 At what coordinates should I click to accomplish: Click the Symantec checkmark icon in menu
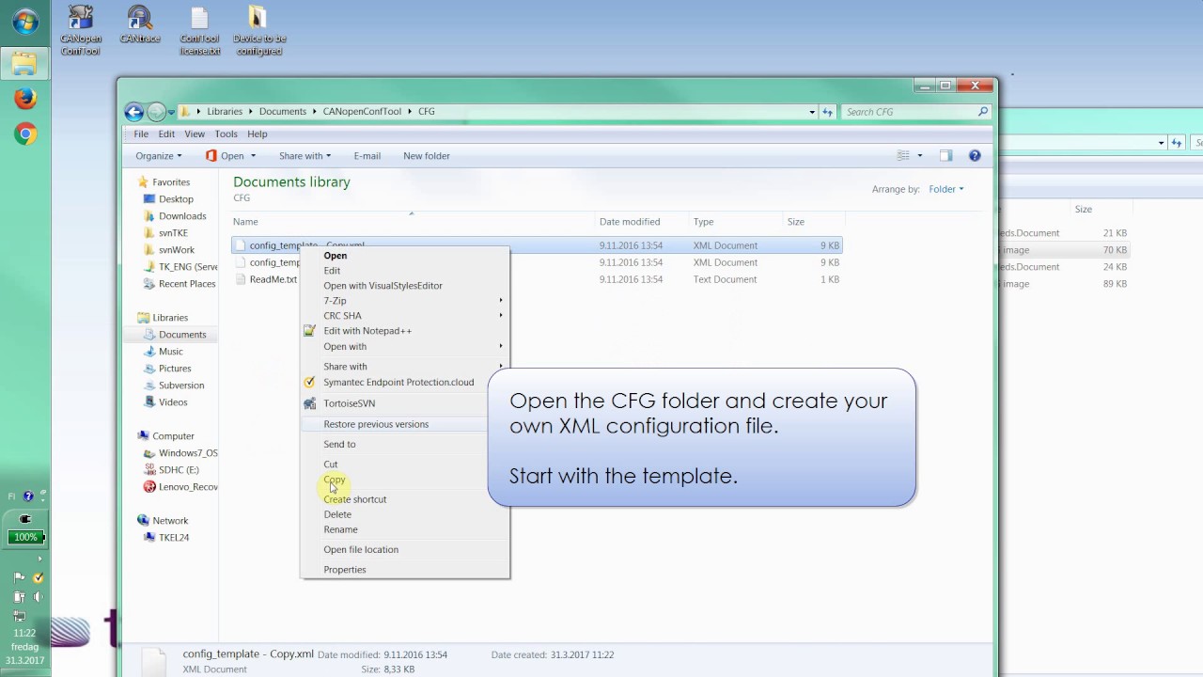309,383
